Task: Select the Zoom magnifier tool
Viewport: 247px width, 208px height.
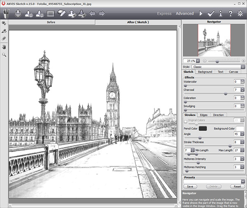Action: tap(4, 55)
